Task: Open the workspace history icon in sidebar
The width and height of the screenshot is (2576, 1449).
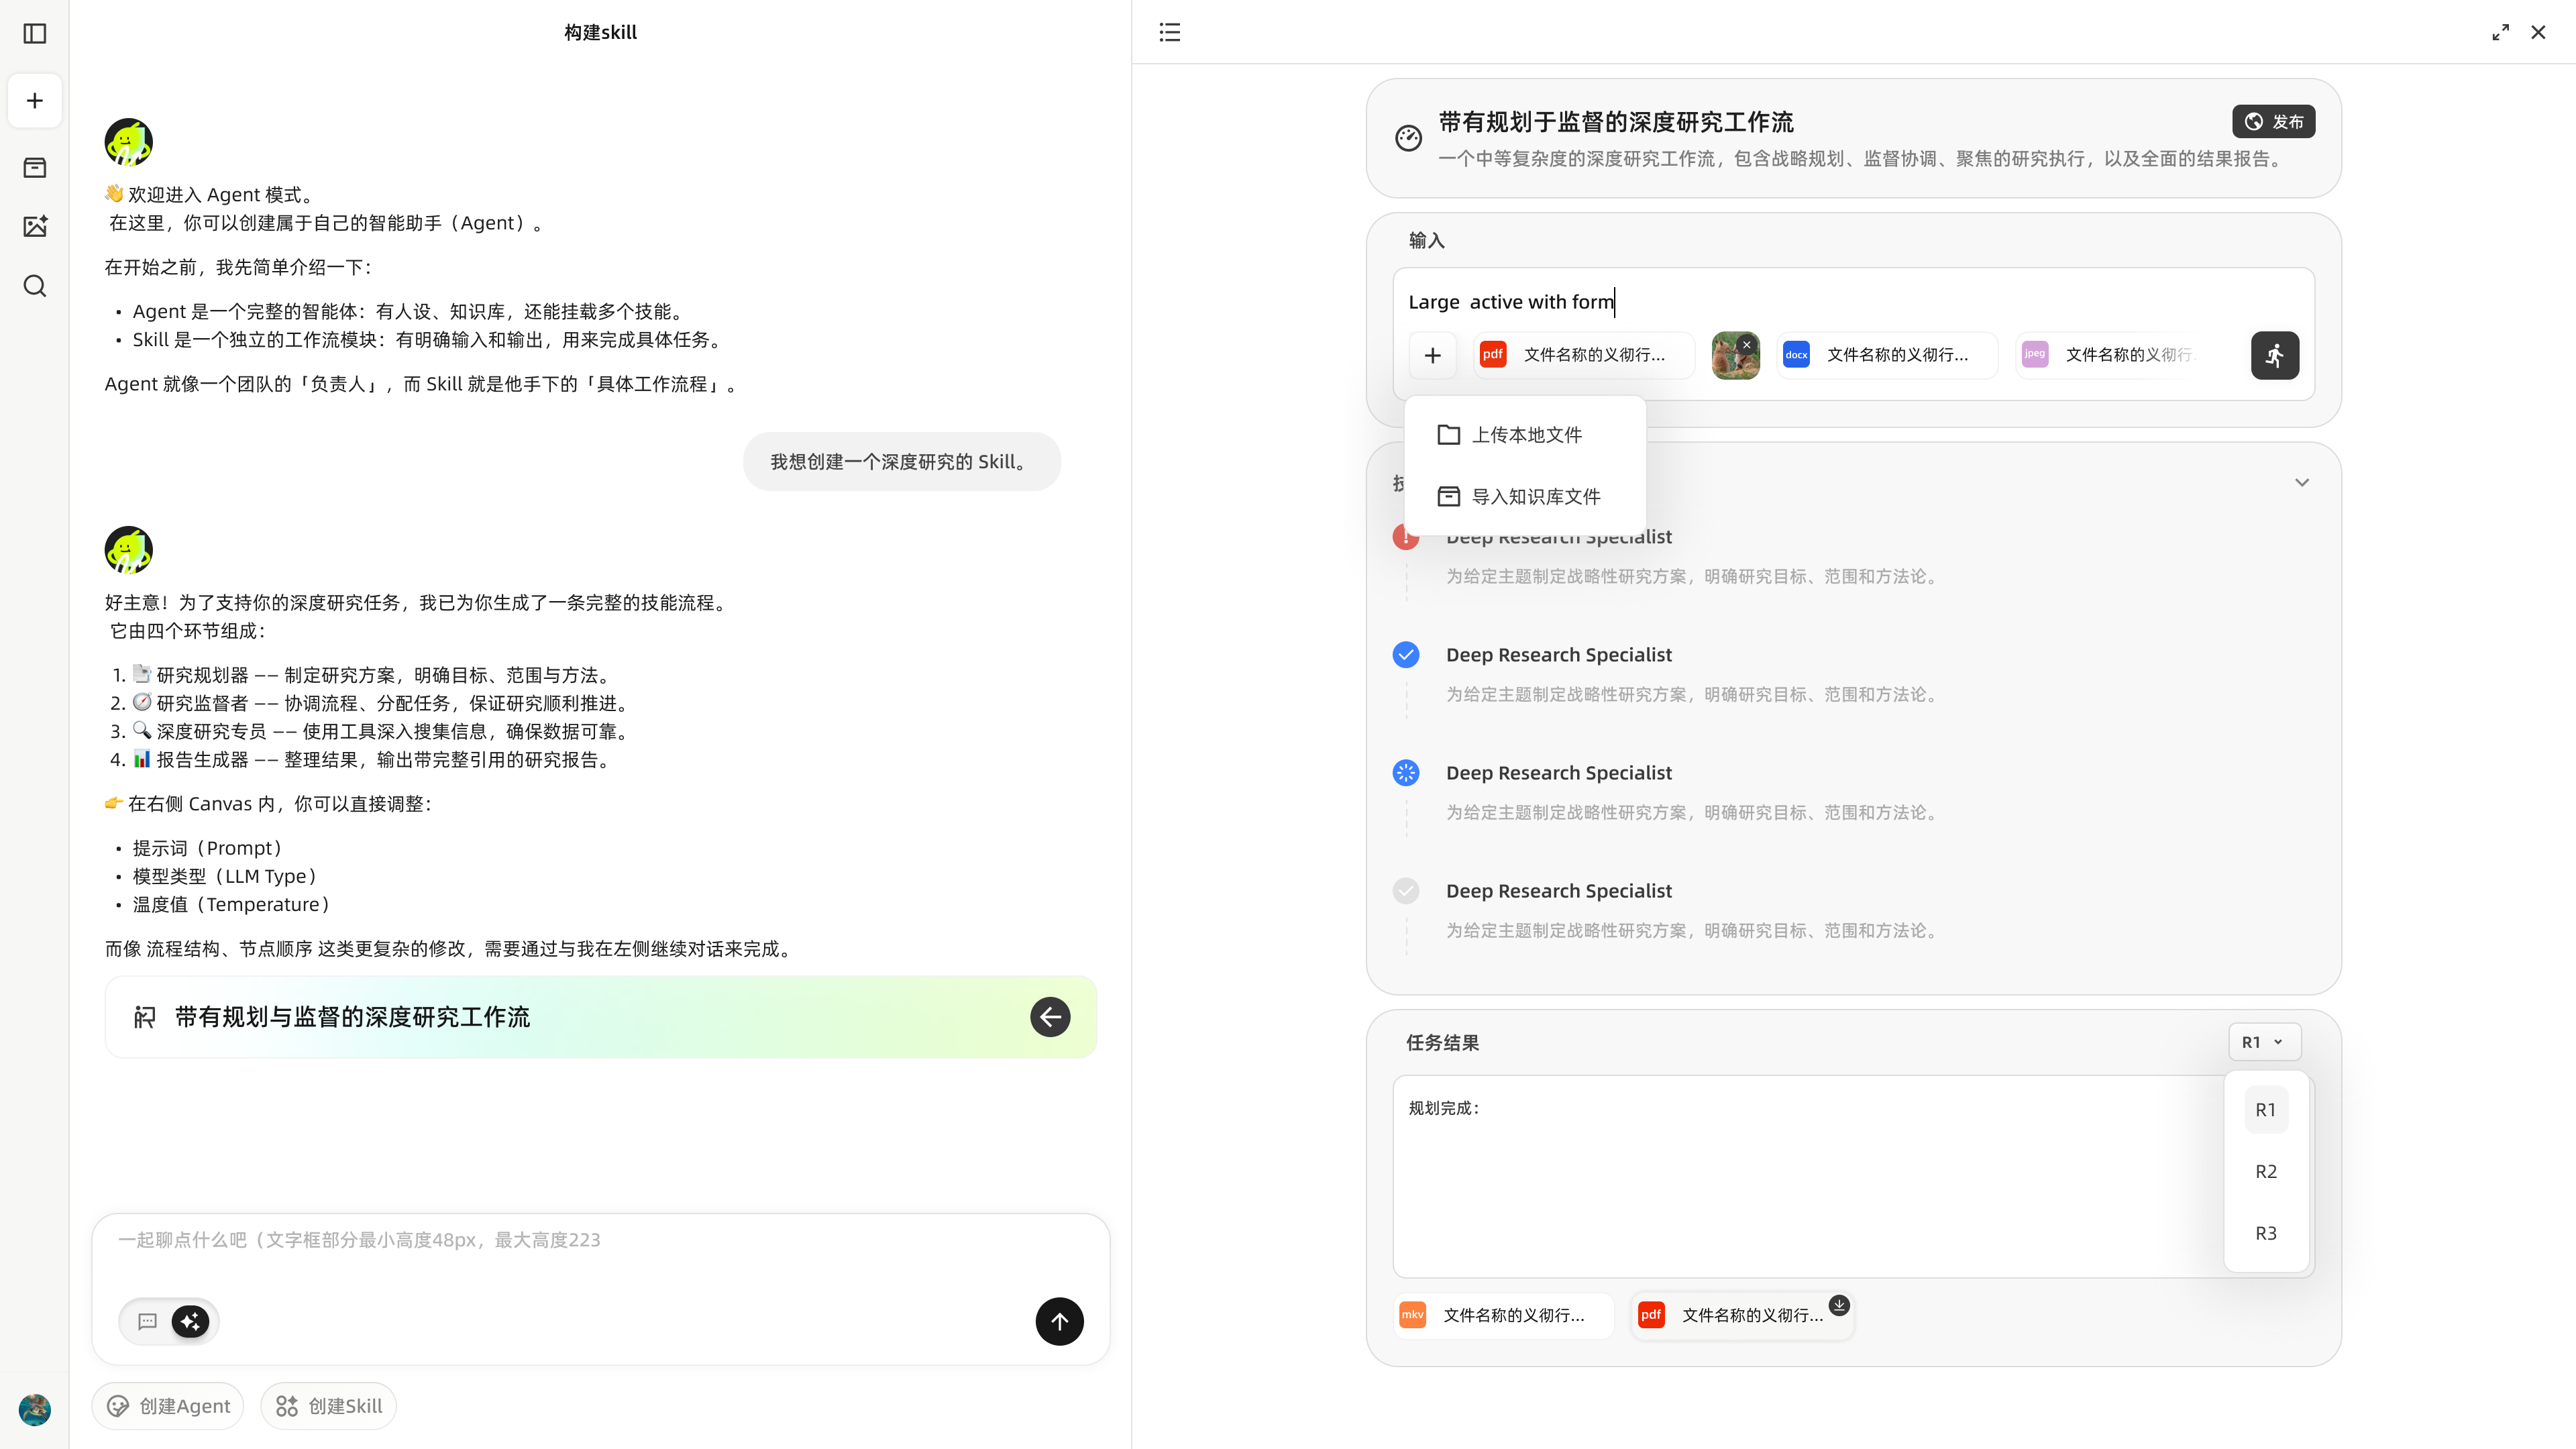Action: click(34, 167)
